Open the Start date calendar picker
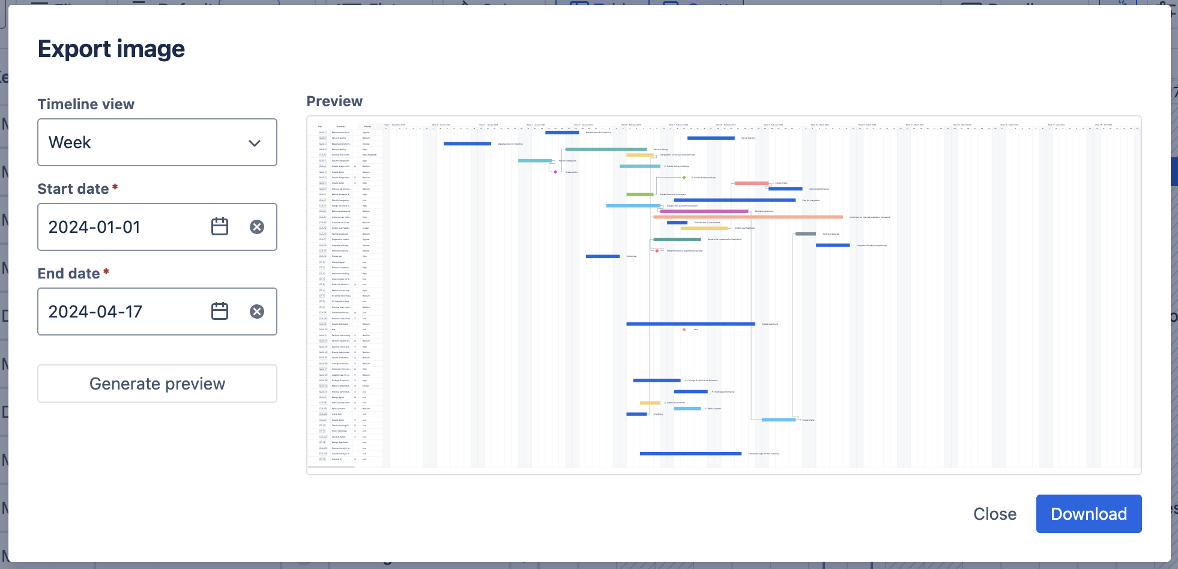The height and width of the screenshot is (569, 1178). (x=220, y=227)
